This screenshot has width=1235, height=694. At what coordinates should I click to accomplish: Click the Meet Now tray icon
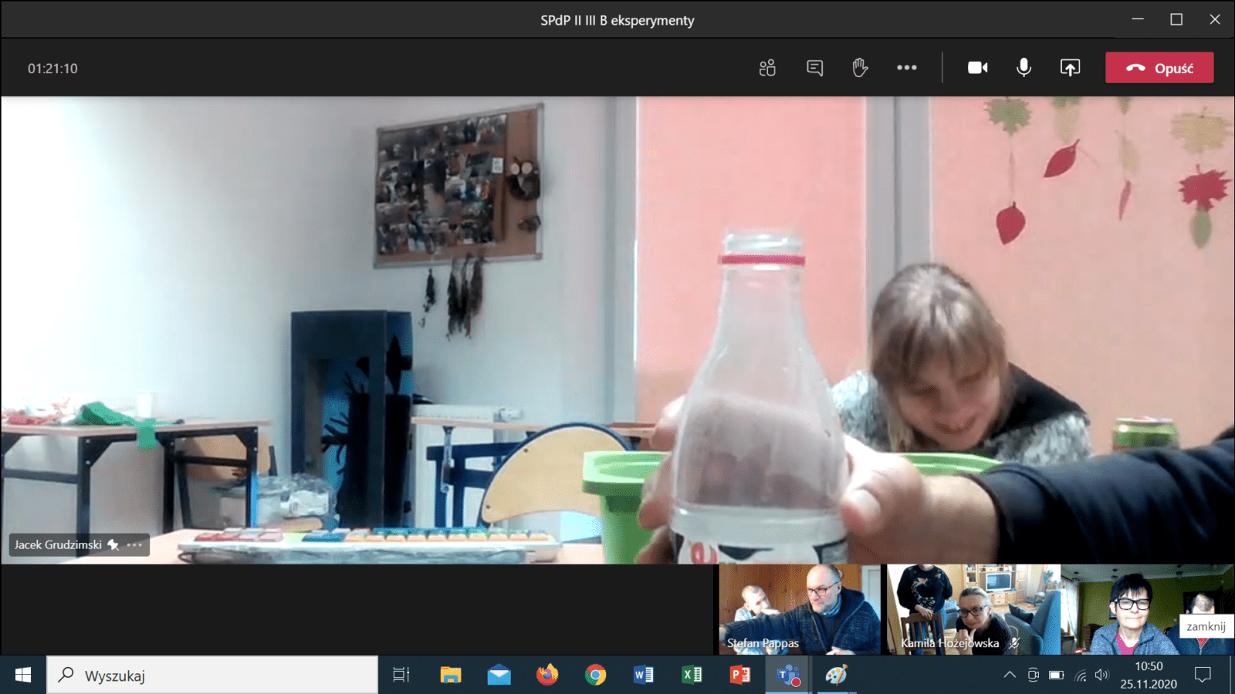1033,675
